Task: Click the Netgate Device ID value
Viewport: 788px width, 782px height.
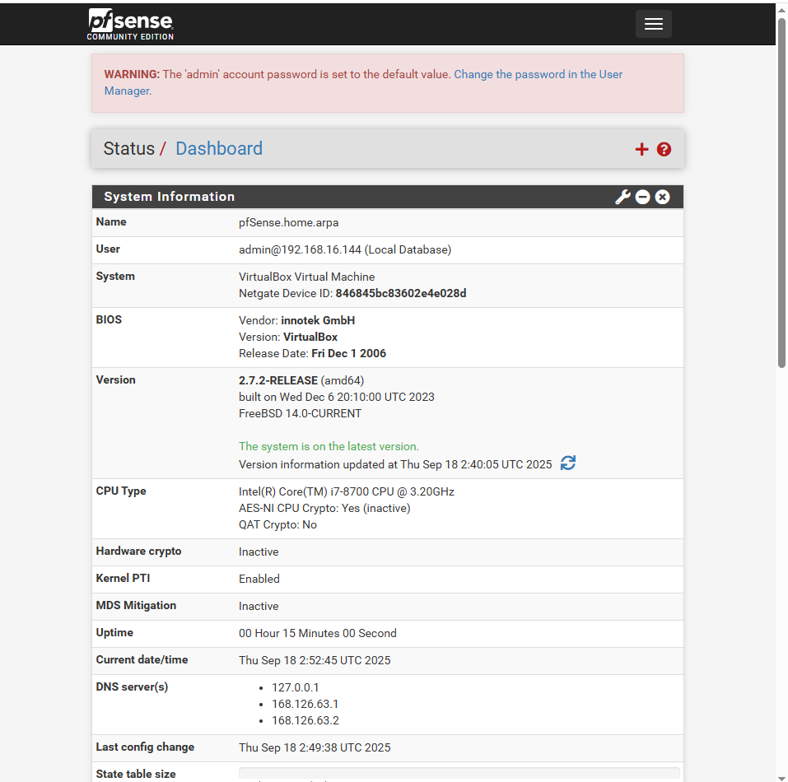Action: click(400, 293)
